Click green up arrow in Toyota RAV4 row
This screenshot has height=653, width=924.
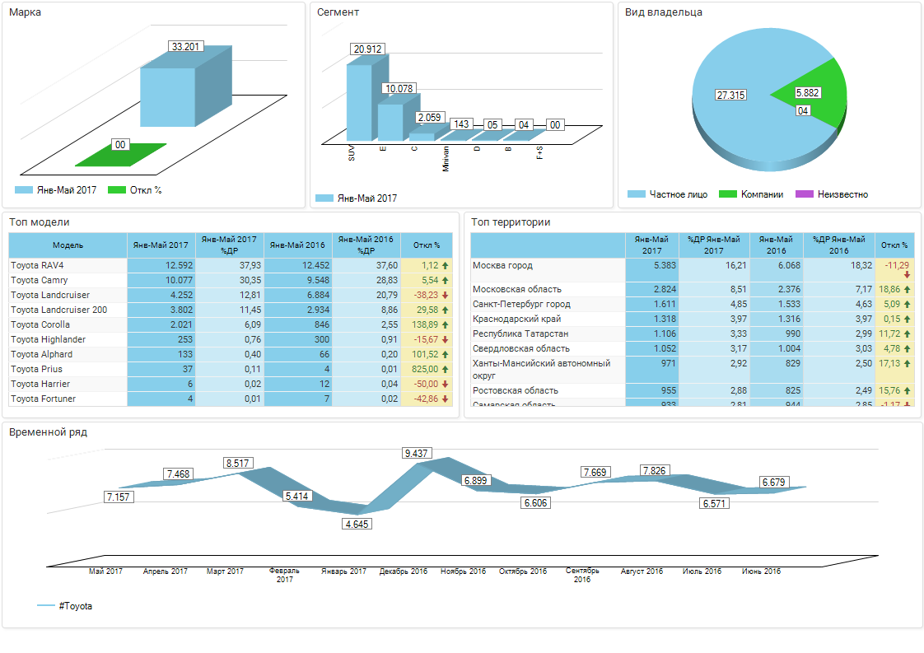click(x=446, y=266)
